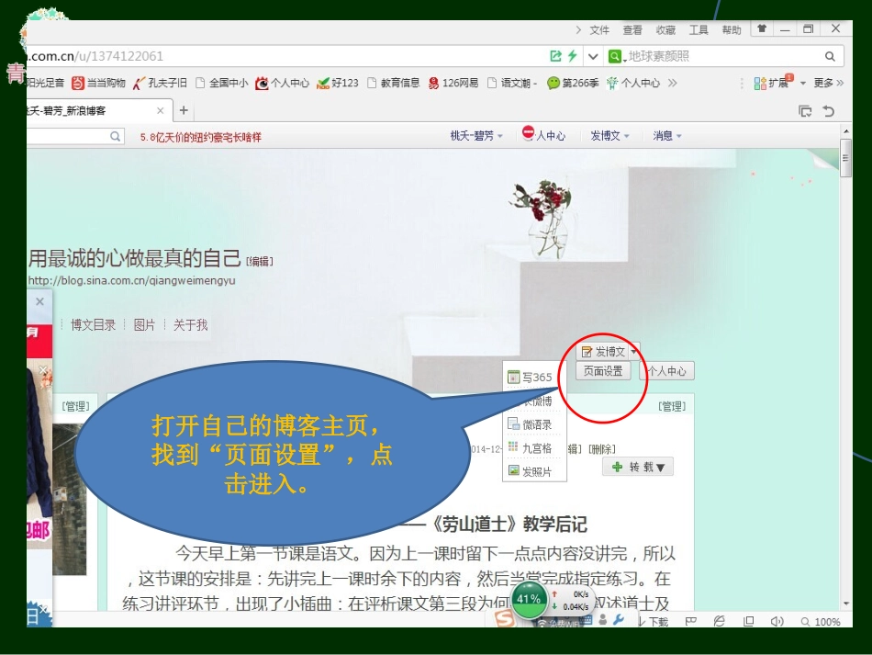Click the 发博文 button with pencil icon

(603, 352)
